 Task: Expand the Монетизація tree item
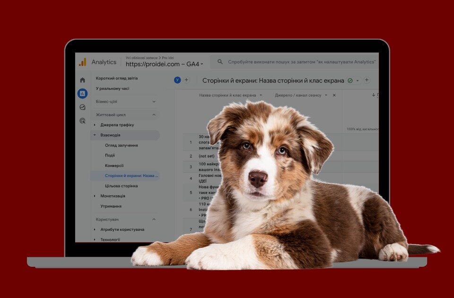point(95,196)
